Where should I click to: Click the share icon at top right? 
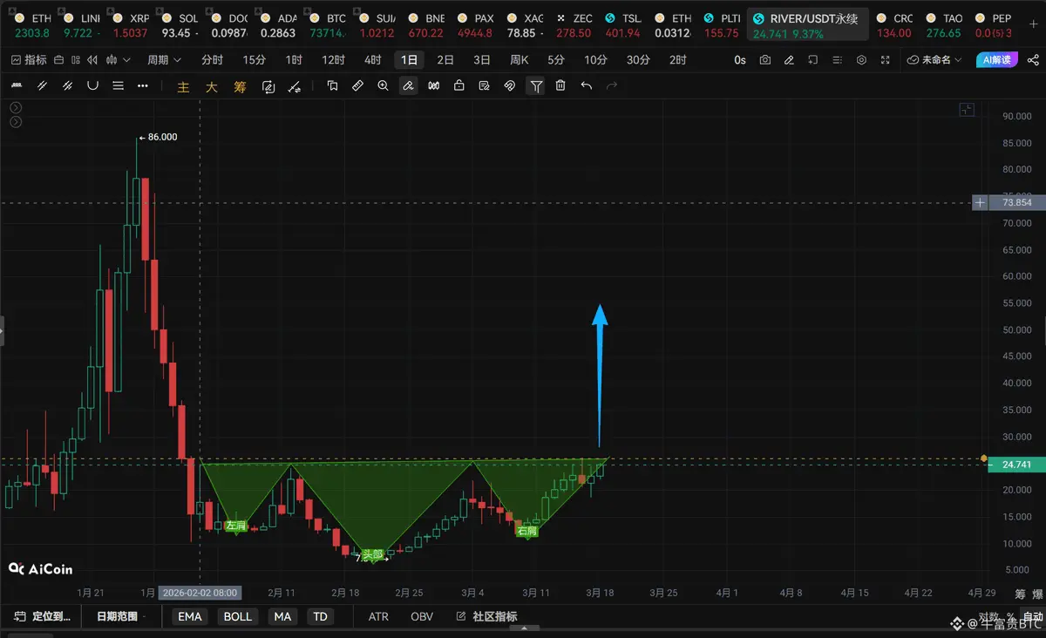1033,60
